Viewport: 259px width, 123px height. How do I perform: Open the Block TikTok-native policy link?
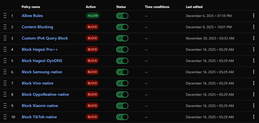tap(39, 117)
